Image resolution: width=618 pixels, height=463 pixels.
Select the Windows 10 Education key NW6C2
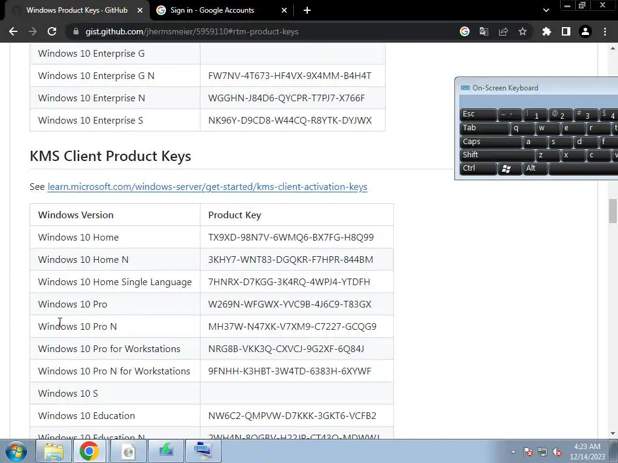pos(292,416)
